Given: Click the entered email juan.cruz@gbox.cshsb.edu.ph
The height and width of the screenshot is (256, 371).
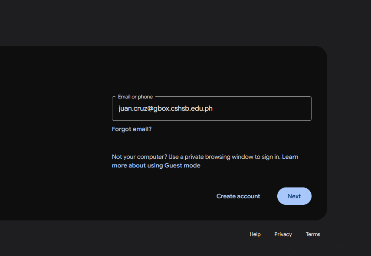Looking at the screenshot, I should coord(165,108).
